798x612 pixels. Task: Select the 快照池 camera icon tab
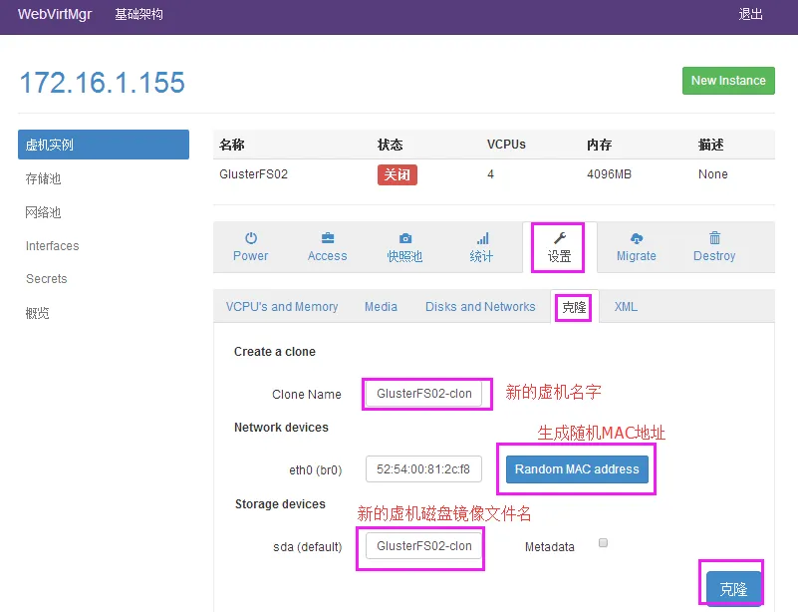click(x=404, y=247)
